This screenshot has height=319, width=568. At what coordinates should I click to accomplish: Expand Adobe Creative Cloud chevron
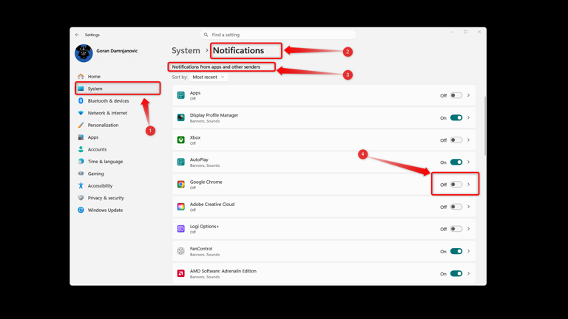(468, 207)
